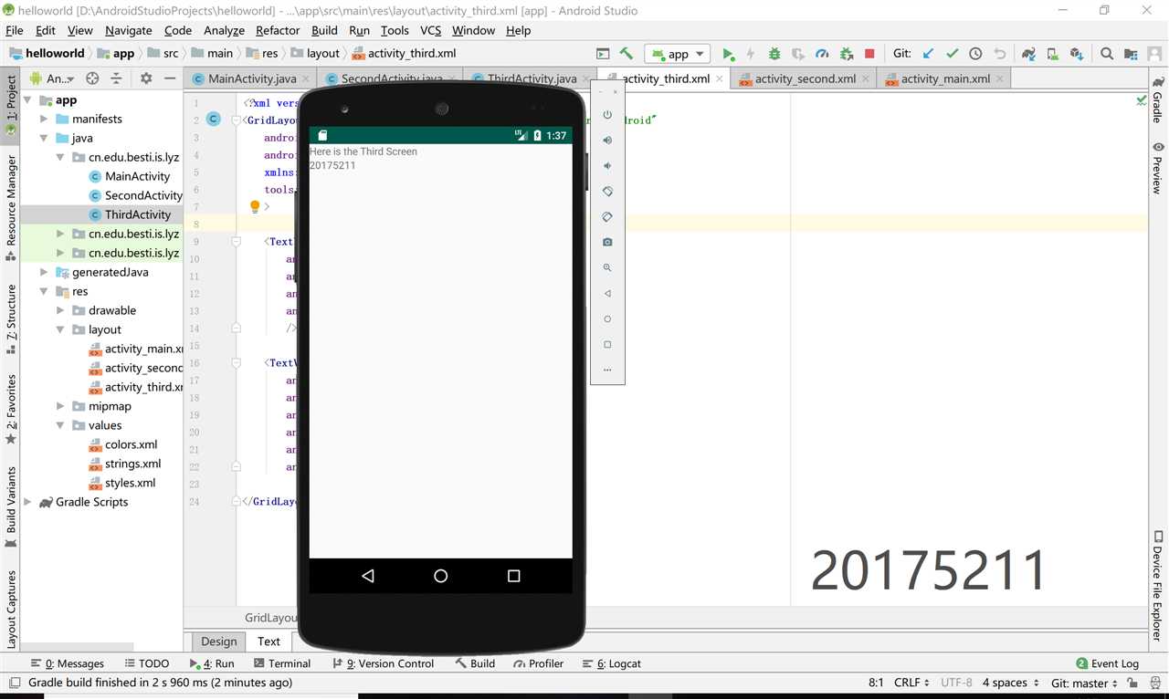Open the Terminal tool window
The width and height of the screenshot is (1169, 699).
coord(281,663)
